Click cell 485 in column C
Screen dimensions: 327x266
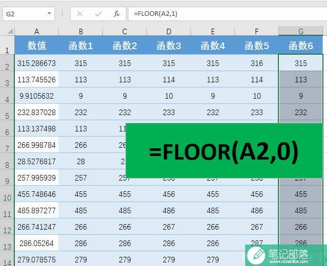(x=125, y=210)
